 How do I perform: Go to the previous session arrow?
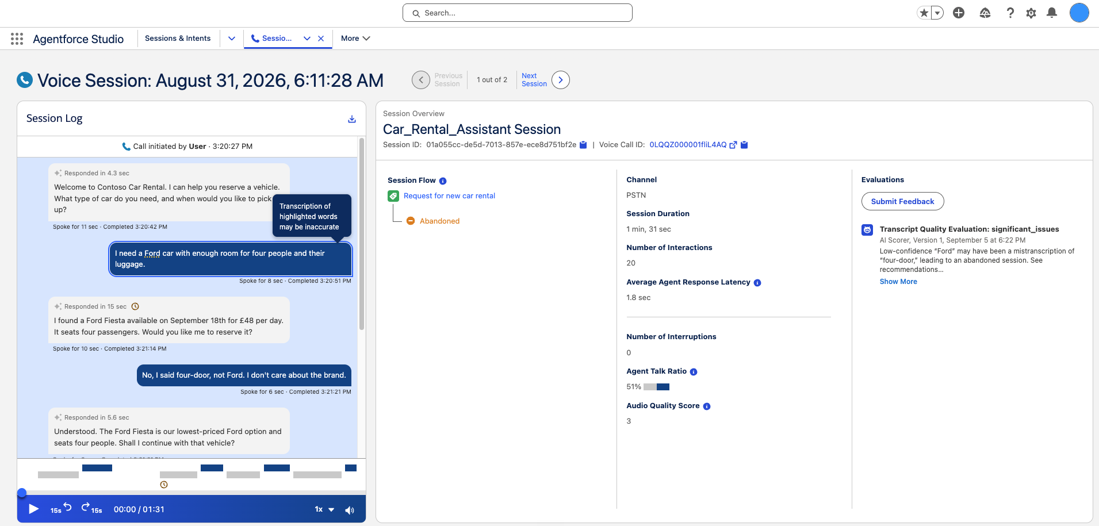point(421,80)
